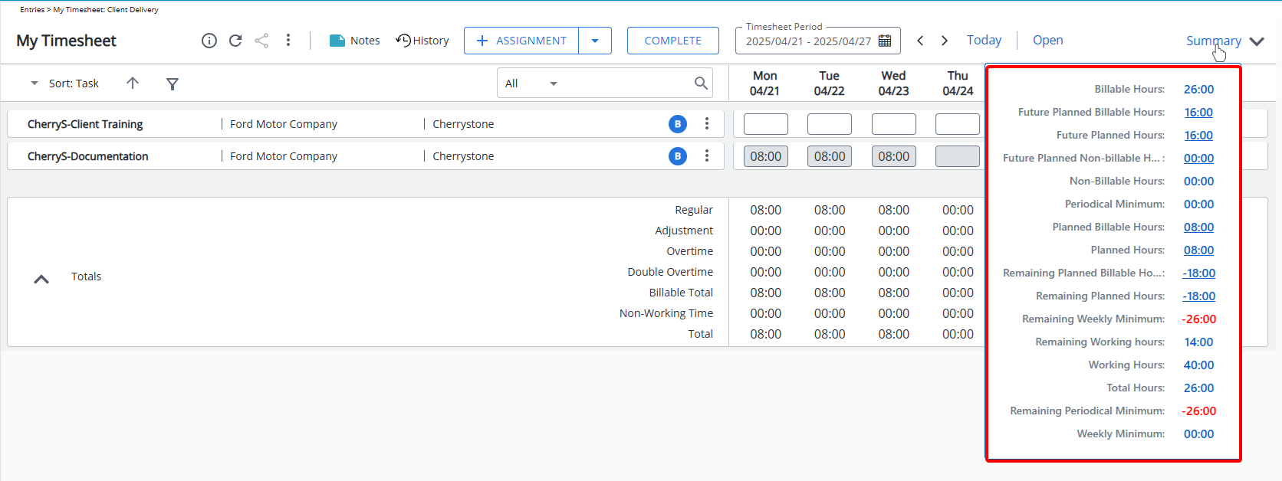Screen dimensions: 1282x481
Task: Click Wednesday 08:00 cell for CherryS-Documentation
Action: (x=894, y=156)
